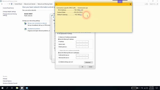This screenshot has height=90, width=160.
Task: Click the Preferred DNS server field
Action: 82,55
